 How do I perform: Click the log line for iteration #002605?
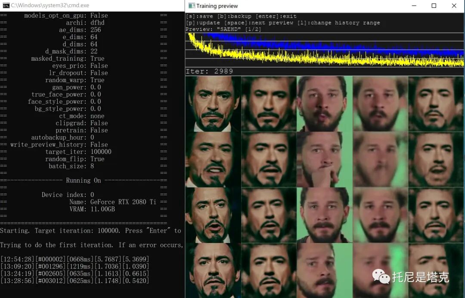click(x=75, y=273)
